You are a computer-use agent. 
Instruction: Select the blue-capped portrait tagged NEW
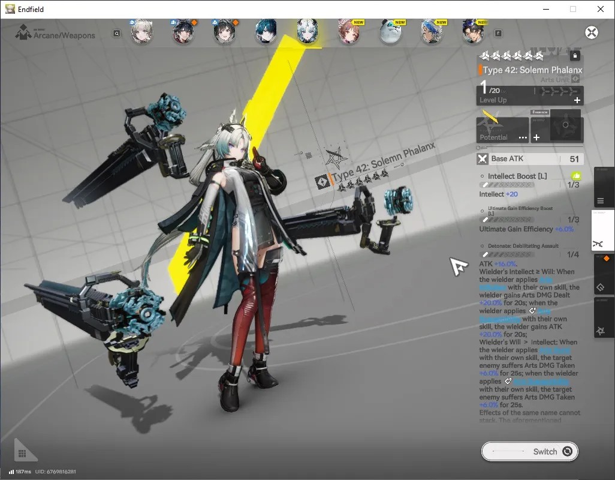(x=432, y=31)
